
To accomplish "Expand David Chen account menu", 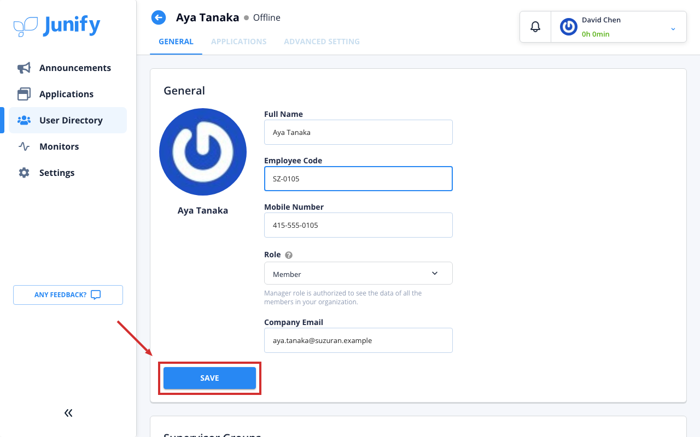I will click(x=673, y=28).
